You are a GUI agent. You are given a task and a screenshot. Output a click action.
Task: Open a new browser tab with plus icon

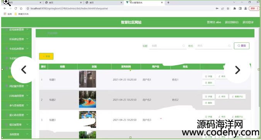coord(168,2)
